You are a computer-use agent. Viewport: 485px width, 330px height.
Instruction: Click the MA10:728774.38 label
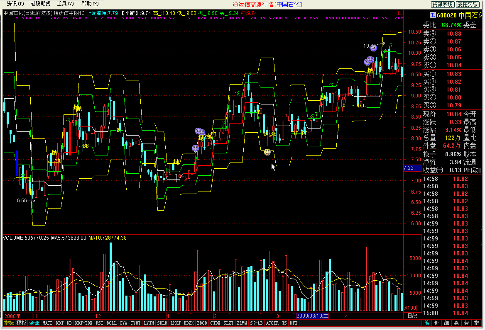[107, 238]
